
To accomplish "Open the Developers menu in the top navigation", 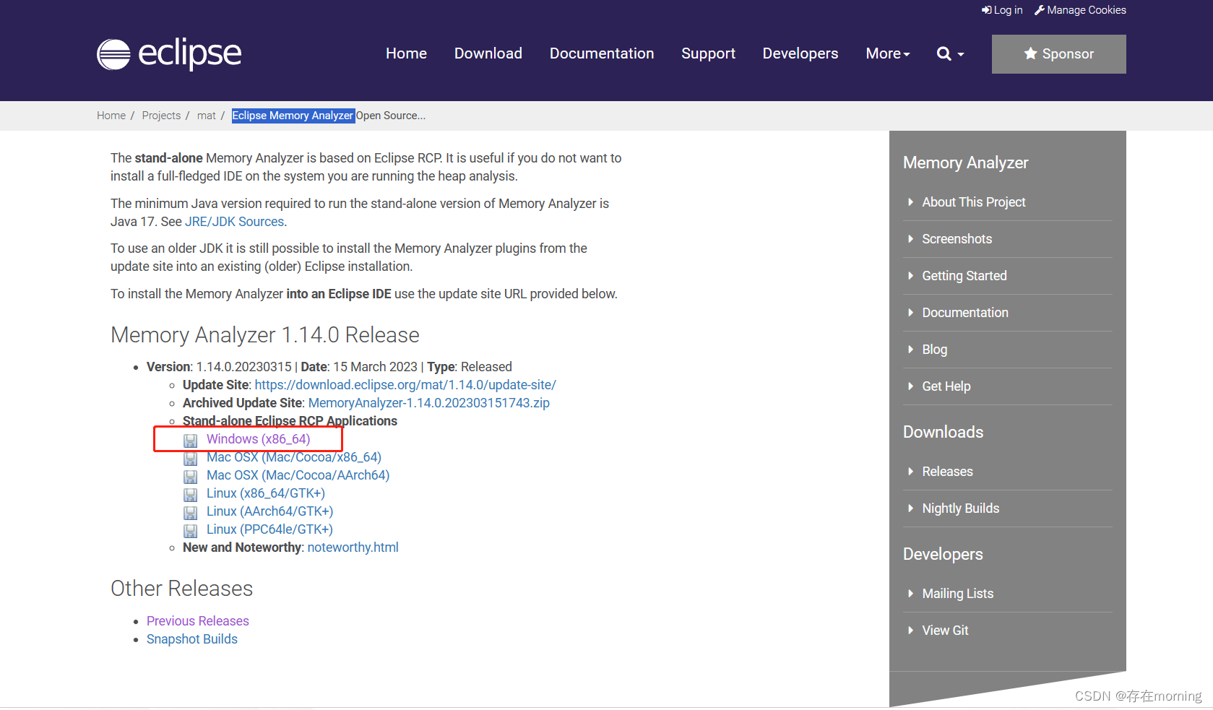I will 800,53.
